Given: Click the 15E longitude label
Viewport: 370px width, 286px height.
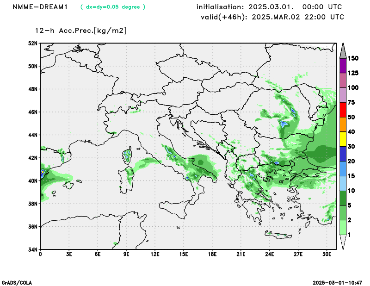Looking at the screenshot, I should (x=184, y=255).
